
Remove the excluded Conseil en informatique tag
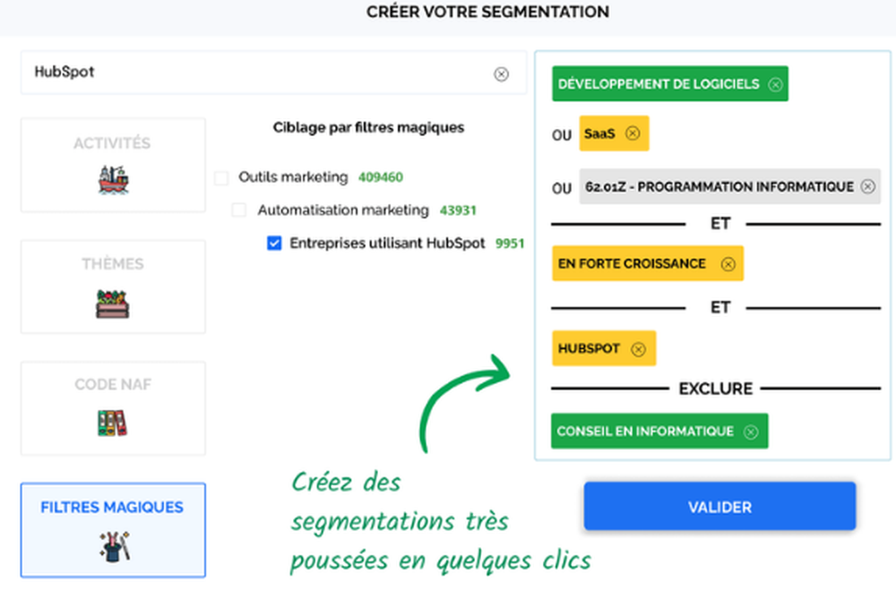coord(751,432)
